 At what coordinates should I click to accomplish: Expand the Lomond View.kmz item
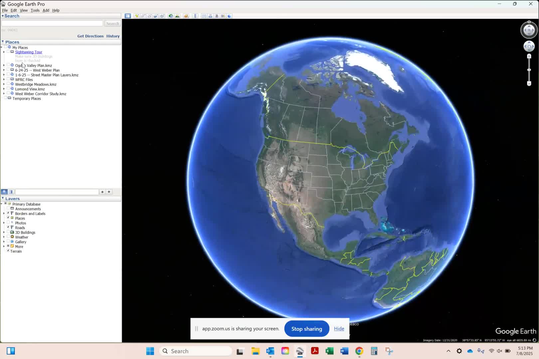[x=4, y=89]
